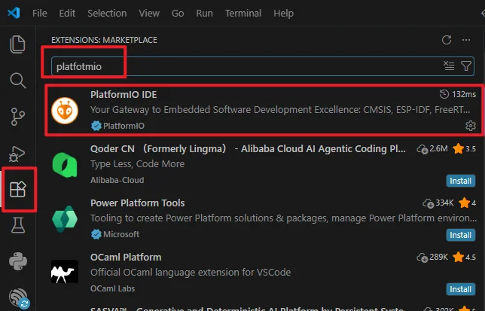Image resolution: width=485 pixels, height=311 pixels.
Task: Open the filter extensions funnel menu
Action: 466,66
